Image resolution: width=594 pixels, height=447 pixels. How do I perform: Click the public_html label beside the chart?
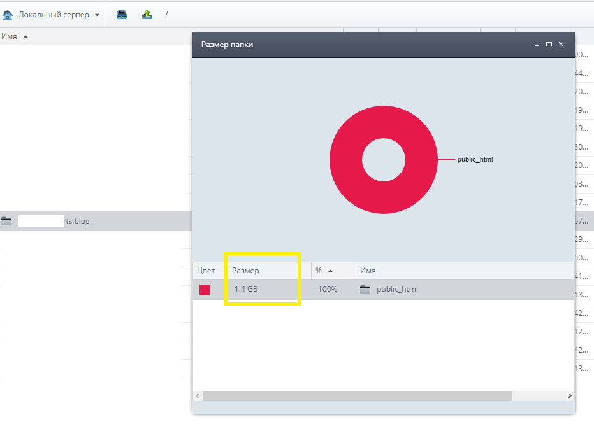(475, 159)
